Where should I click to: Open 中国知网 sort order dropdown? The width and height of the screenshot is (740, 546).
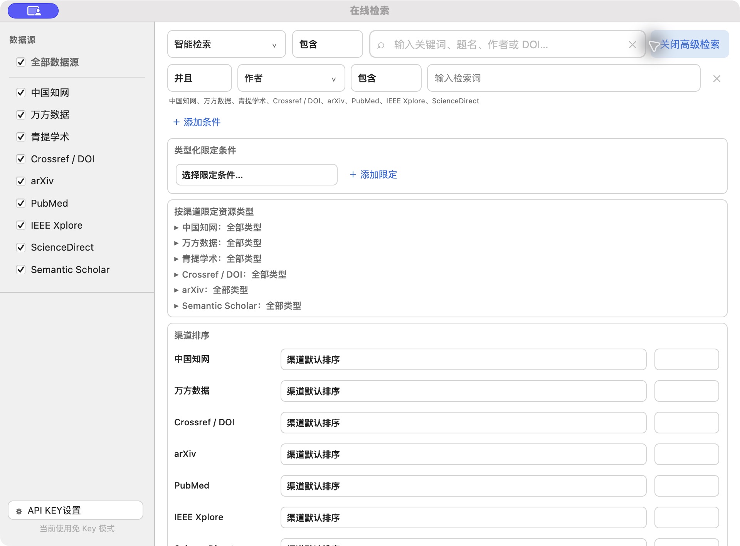tap(464, 359)
